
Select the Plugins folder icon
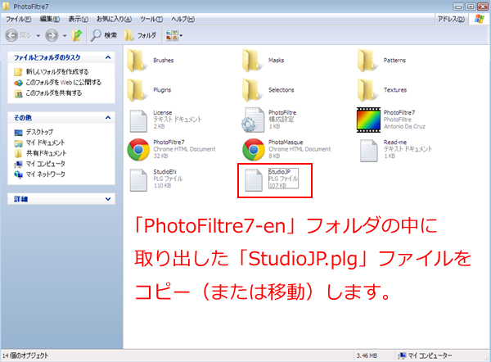[x=137, y=90]
